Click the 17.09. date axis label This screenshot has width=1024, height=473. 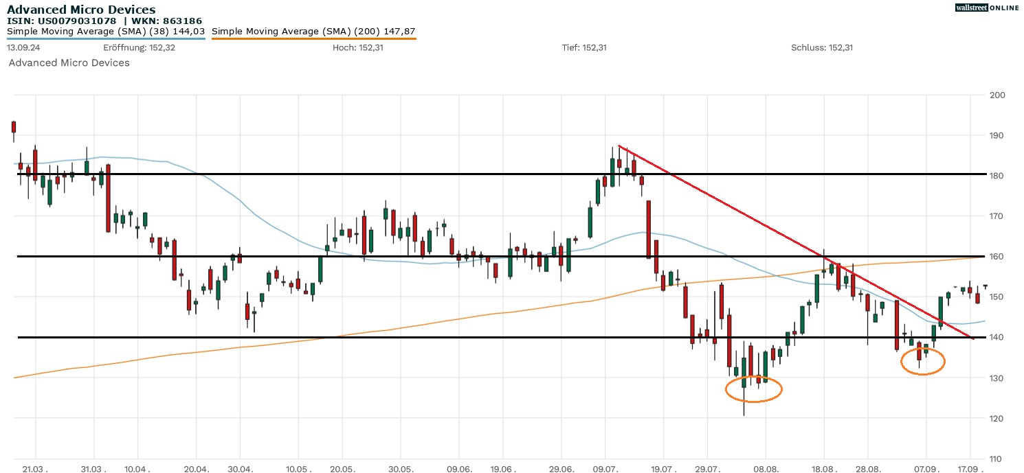(x=970, y=469)
